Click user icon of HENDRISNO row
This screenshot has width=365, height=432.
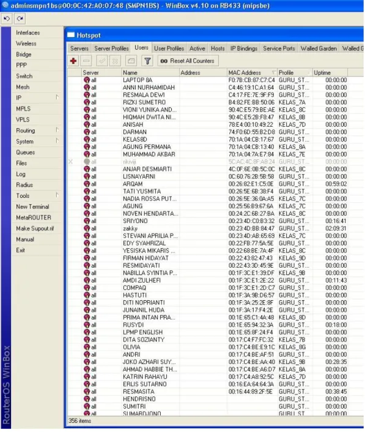(x=87, y=399)
